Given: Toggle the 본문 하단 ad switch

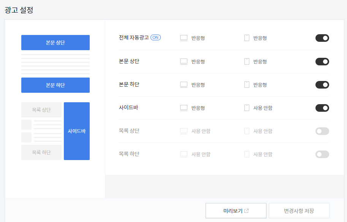Looking at the screenshot, I should pyautogui.click(x=322, y=85).
